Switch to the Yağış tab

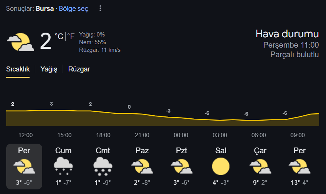pyautogui.click(x=49, y=69)
